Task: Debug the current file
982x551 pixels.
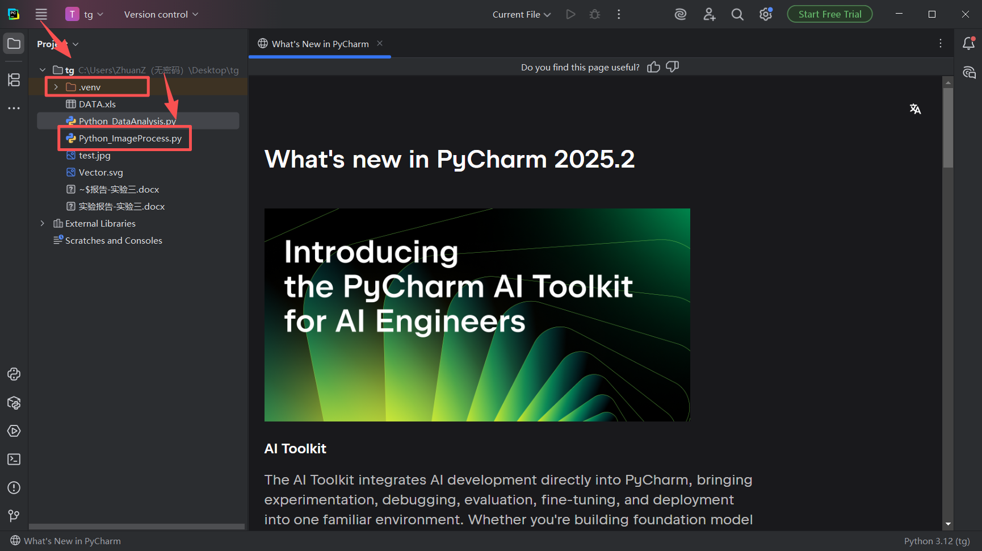Action: 595,14
